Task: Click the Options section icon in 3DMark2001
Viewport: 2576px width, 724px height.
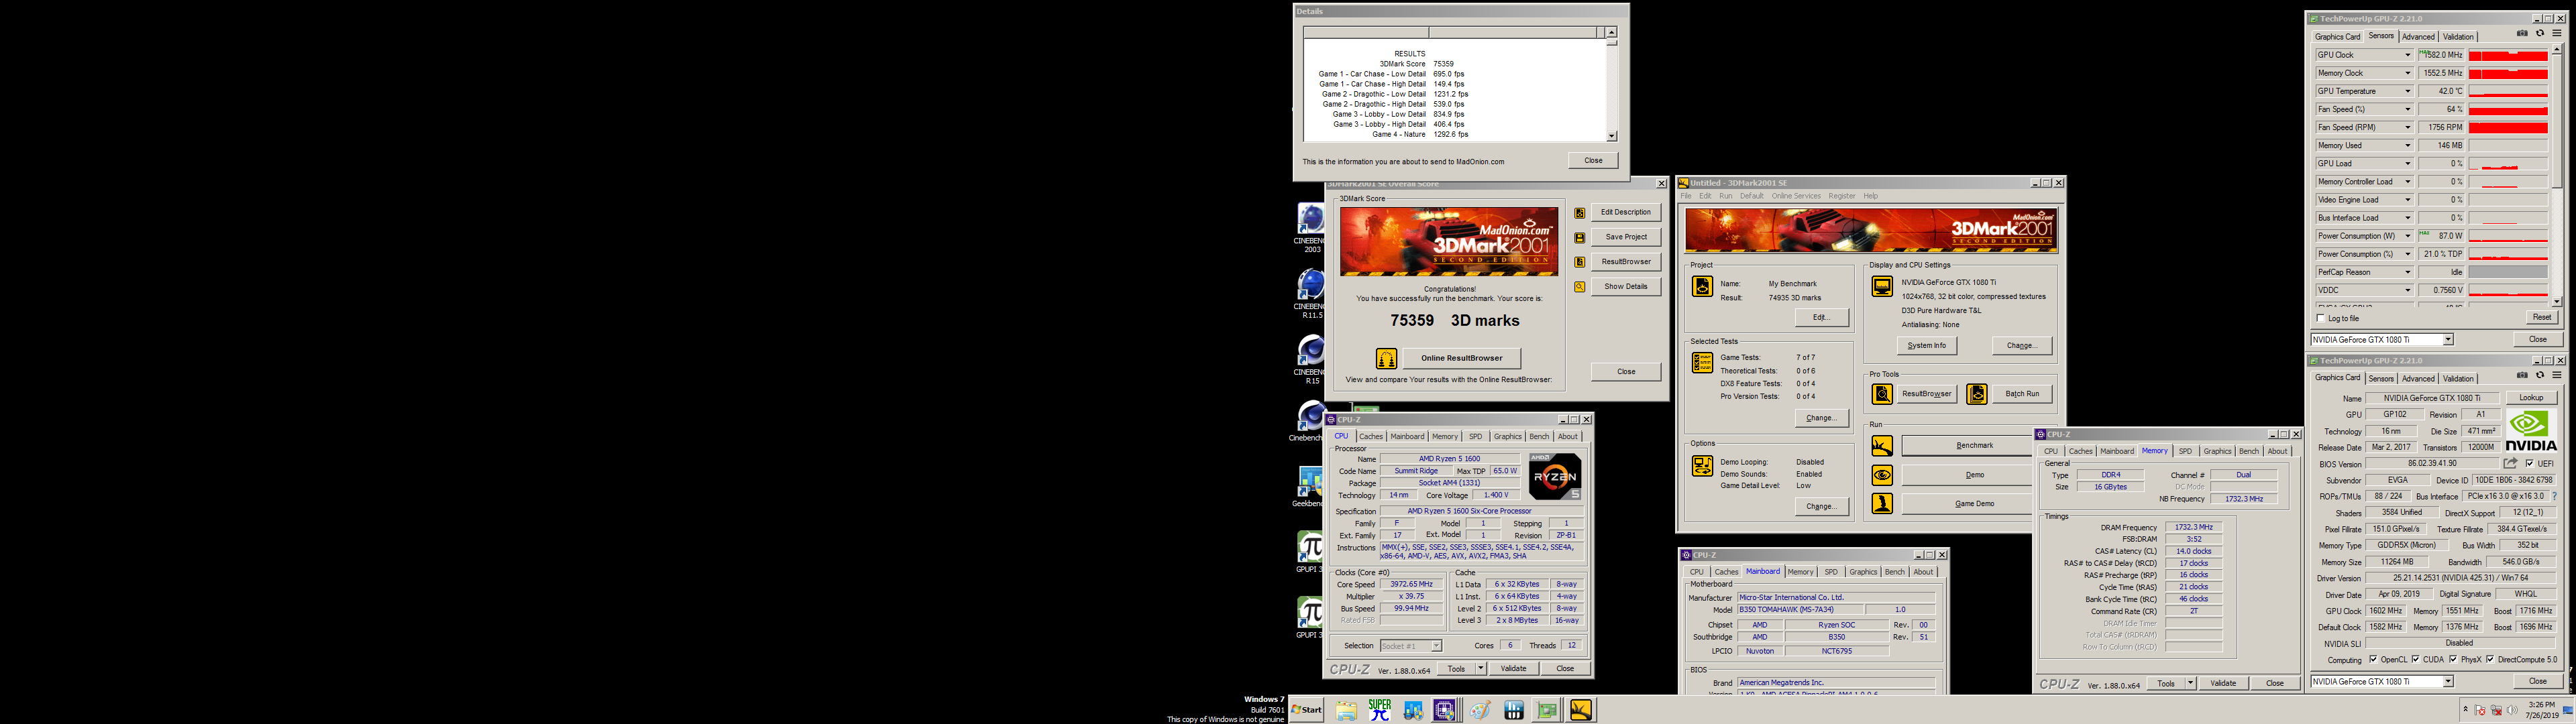Action: tap(1702, 466)
